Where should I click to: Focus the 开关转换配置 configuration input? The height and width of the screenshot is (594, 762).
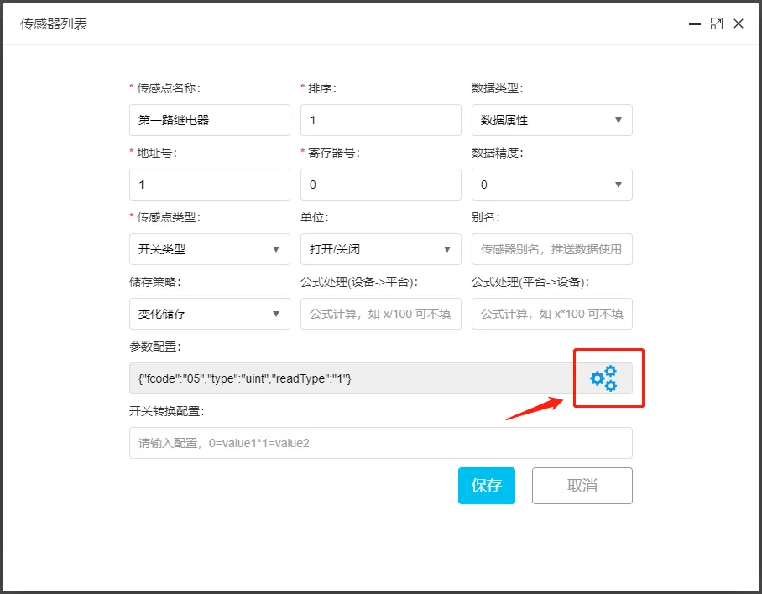pos(380,443)
